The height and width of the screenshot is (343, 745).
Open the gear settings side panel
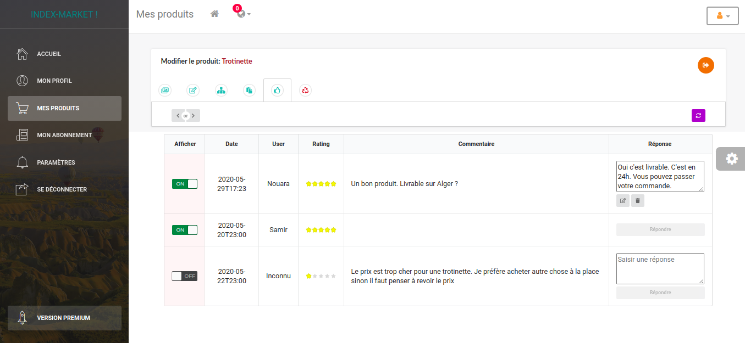[731, 159]
